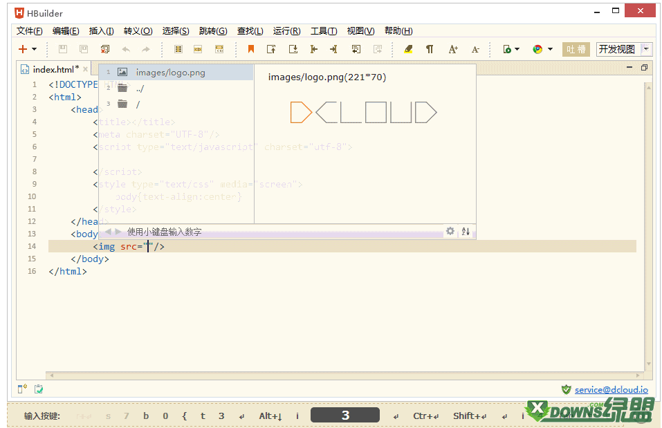The height and width of the screenshot is (428, 662).
Task: Click the jump to line end icon
Action: pos(333,49)
